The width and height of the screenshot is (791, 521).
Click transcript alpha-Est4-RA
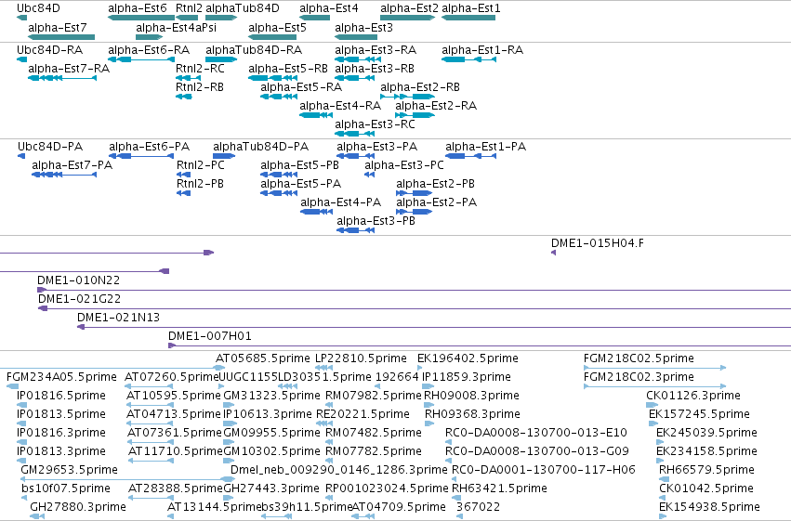(x=316, y=115)
